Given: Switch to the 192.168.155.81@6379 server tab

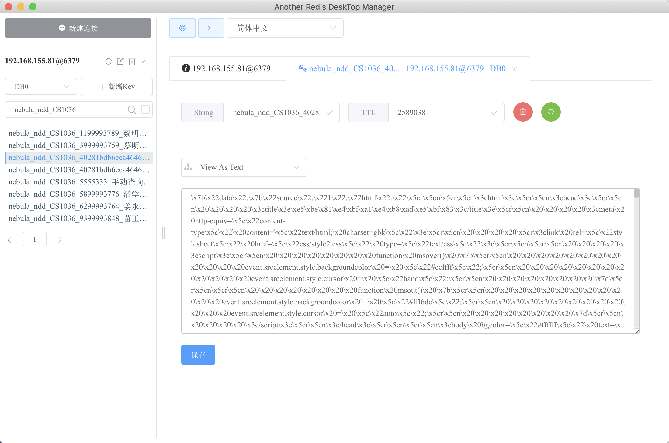Looking at the screenshot, I should [x=227, y=68].
